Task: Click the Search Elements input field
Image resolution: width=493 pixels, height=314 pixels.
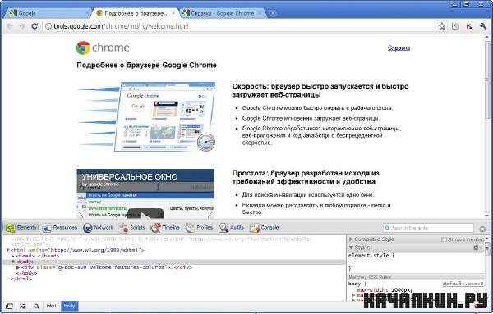Action: click(x=429, y=228)
